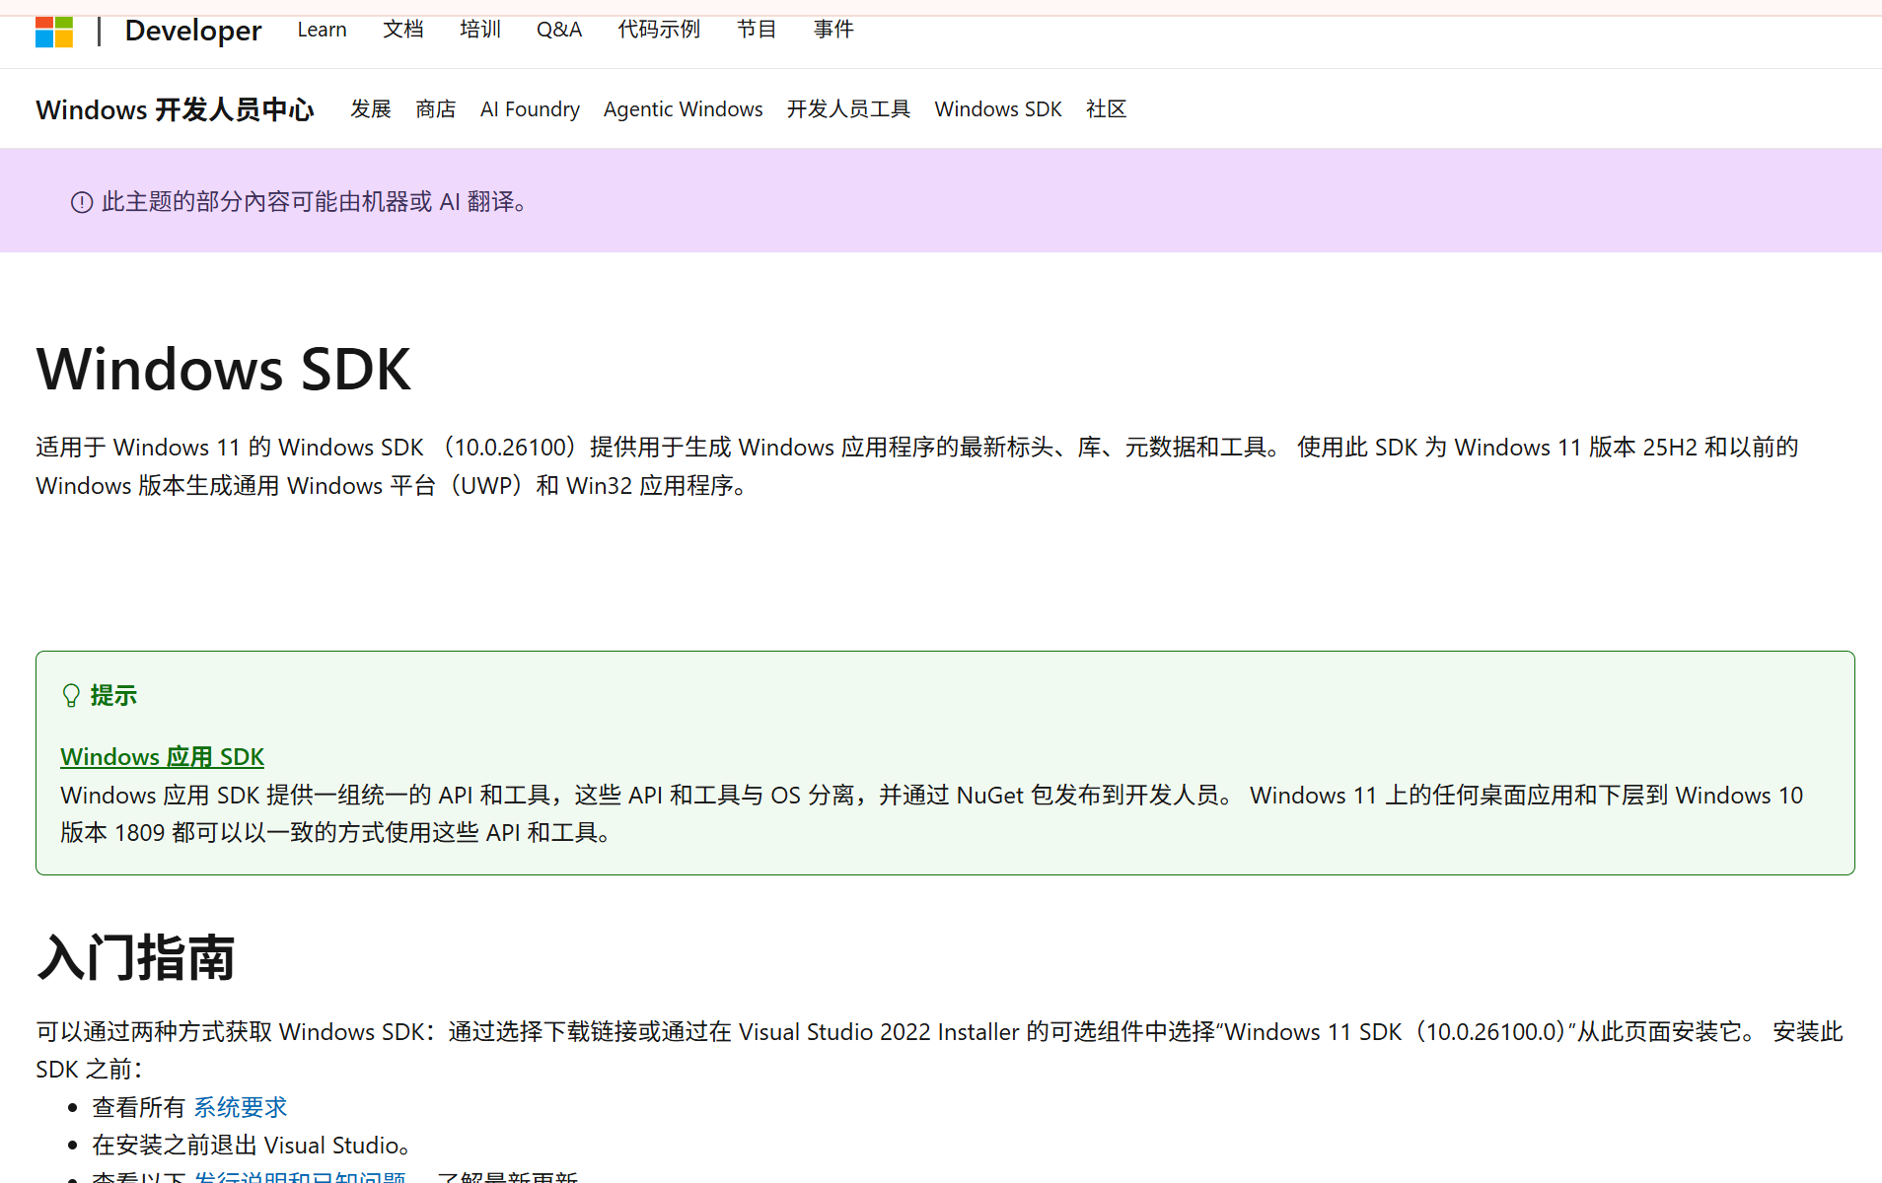Open the Learn menu item
Image resolution: width=1882 pixels, height=1183 pixels.
323,30
